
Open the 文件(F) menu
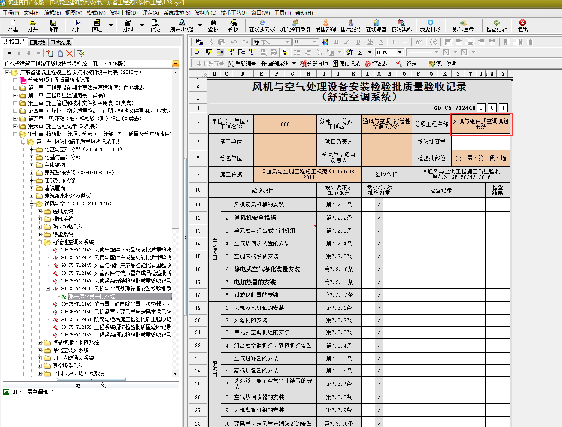point(31,12)
